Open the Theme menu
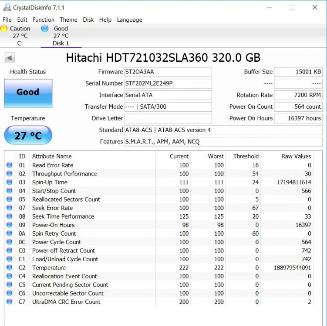 (68, 20)
